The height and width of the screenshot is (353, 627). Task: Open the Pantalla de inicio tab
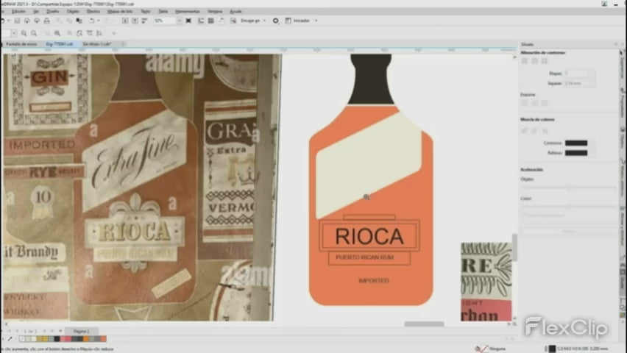tap(21, 44)
